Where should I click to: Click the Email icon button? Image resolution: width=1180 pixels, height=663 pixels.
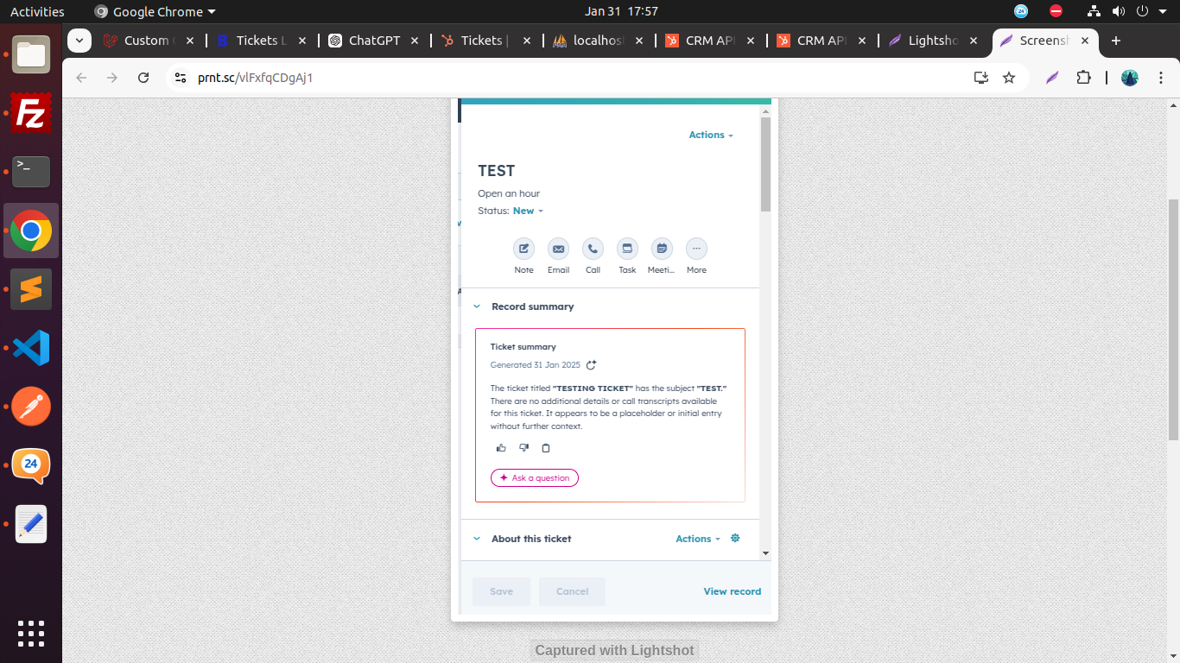[558, 249]
